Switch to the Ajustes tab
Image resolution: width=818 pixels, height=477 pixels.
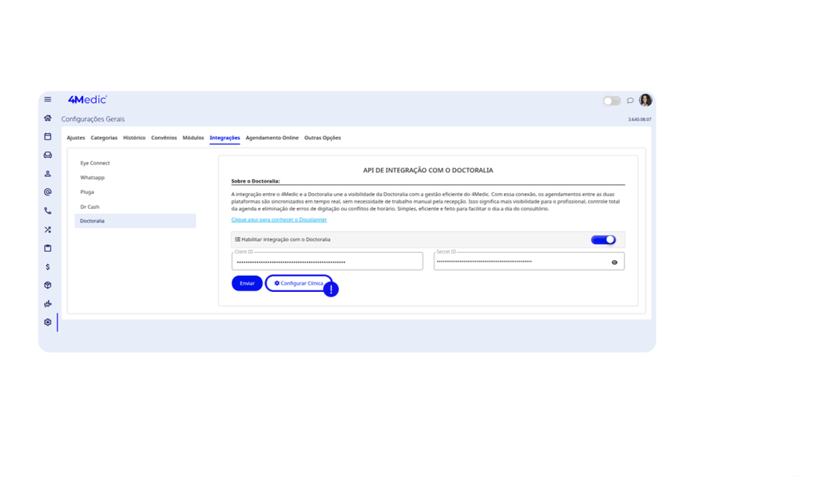(76, 138)
